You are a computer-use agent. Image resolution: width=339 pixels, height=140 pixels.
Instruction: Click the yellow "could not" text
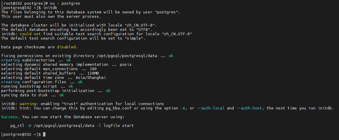pyautogui.click(x=29, y=34)
